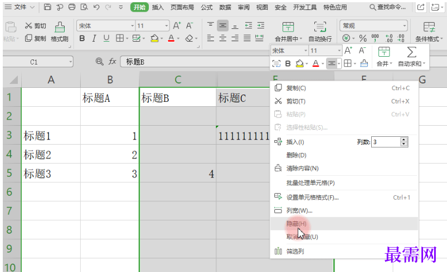The image size is (447, 272).
Task: Click the ribbon justify alignment icon
Action: pos(247,38)
